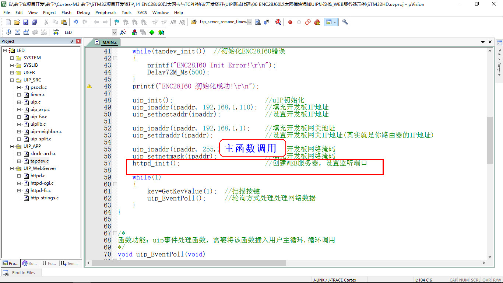Select the MAIN.c editor tab
The height and width of the screenshot is (283, 503).
(106, 42)
